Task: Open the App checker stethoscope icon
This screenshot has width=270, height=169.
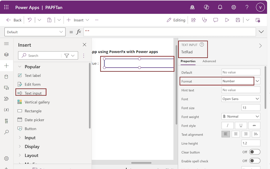Action: (x=204, y=20)
